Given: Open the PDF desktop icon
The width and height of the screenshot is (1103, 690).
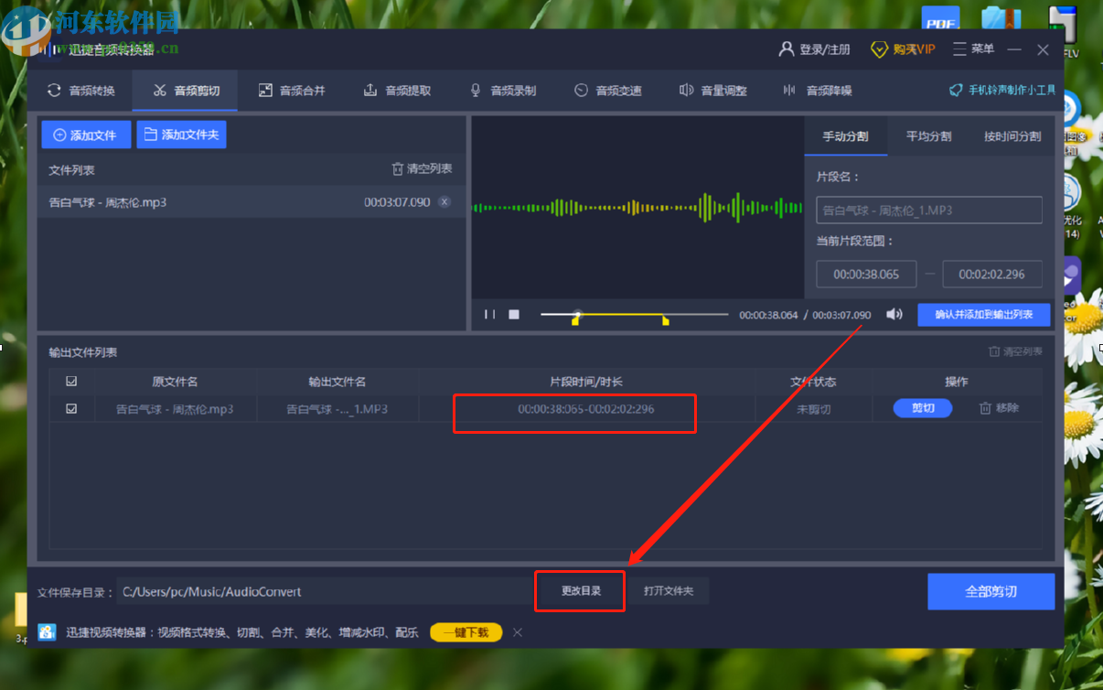Looking at the screenshot, I should coord(940,20).
